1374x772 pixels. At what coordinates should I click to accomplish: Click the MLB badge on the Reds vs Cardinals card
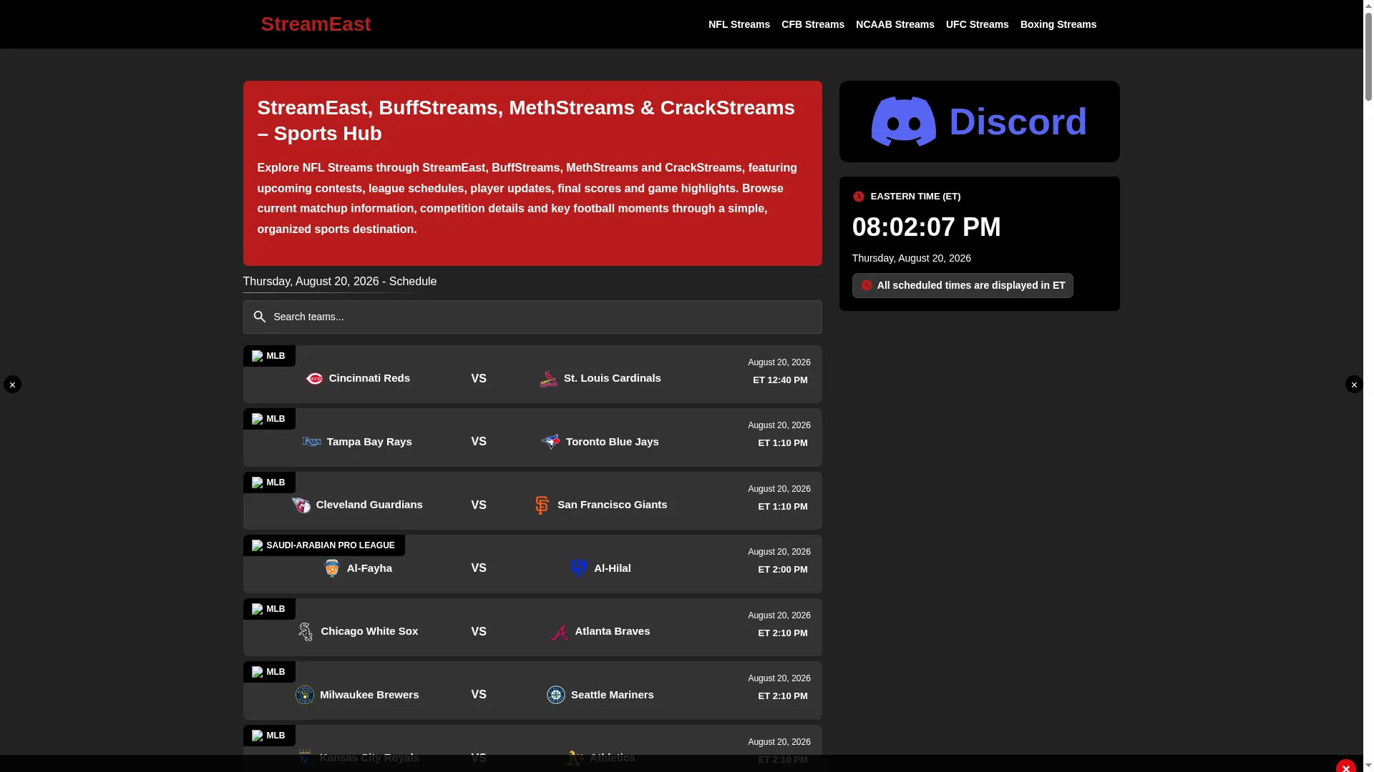point(269,356)
